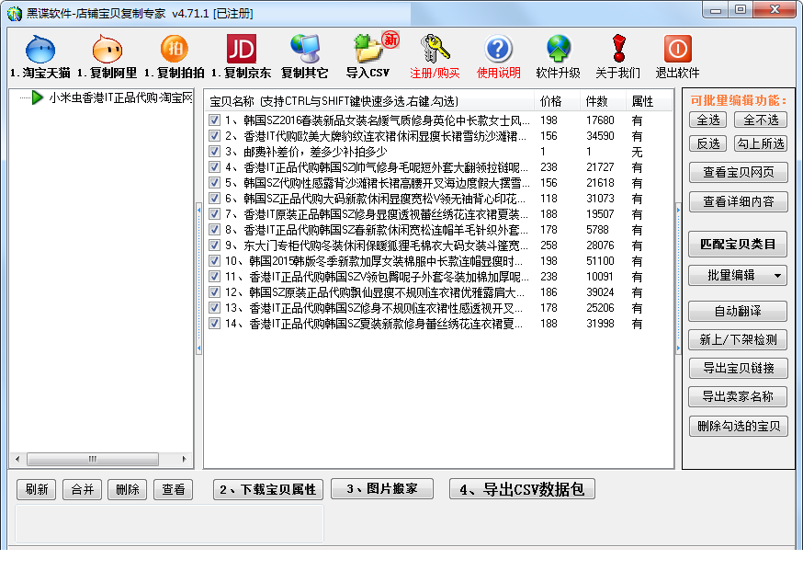This screenshot has height=571, width=803.
Task: Toggle checkbox for item 9 东大门专柜代购
Action: (215, 246)
